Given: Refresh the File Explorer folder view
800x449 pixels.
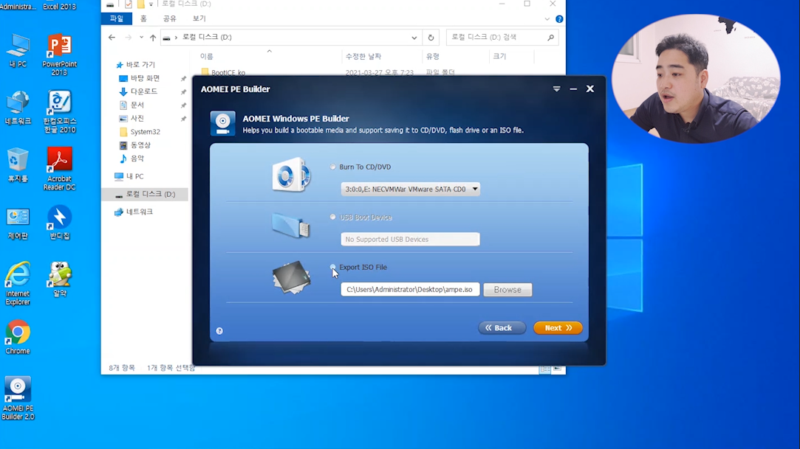Looking at the screenshot, I should click(431, 37).
